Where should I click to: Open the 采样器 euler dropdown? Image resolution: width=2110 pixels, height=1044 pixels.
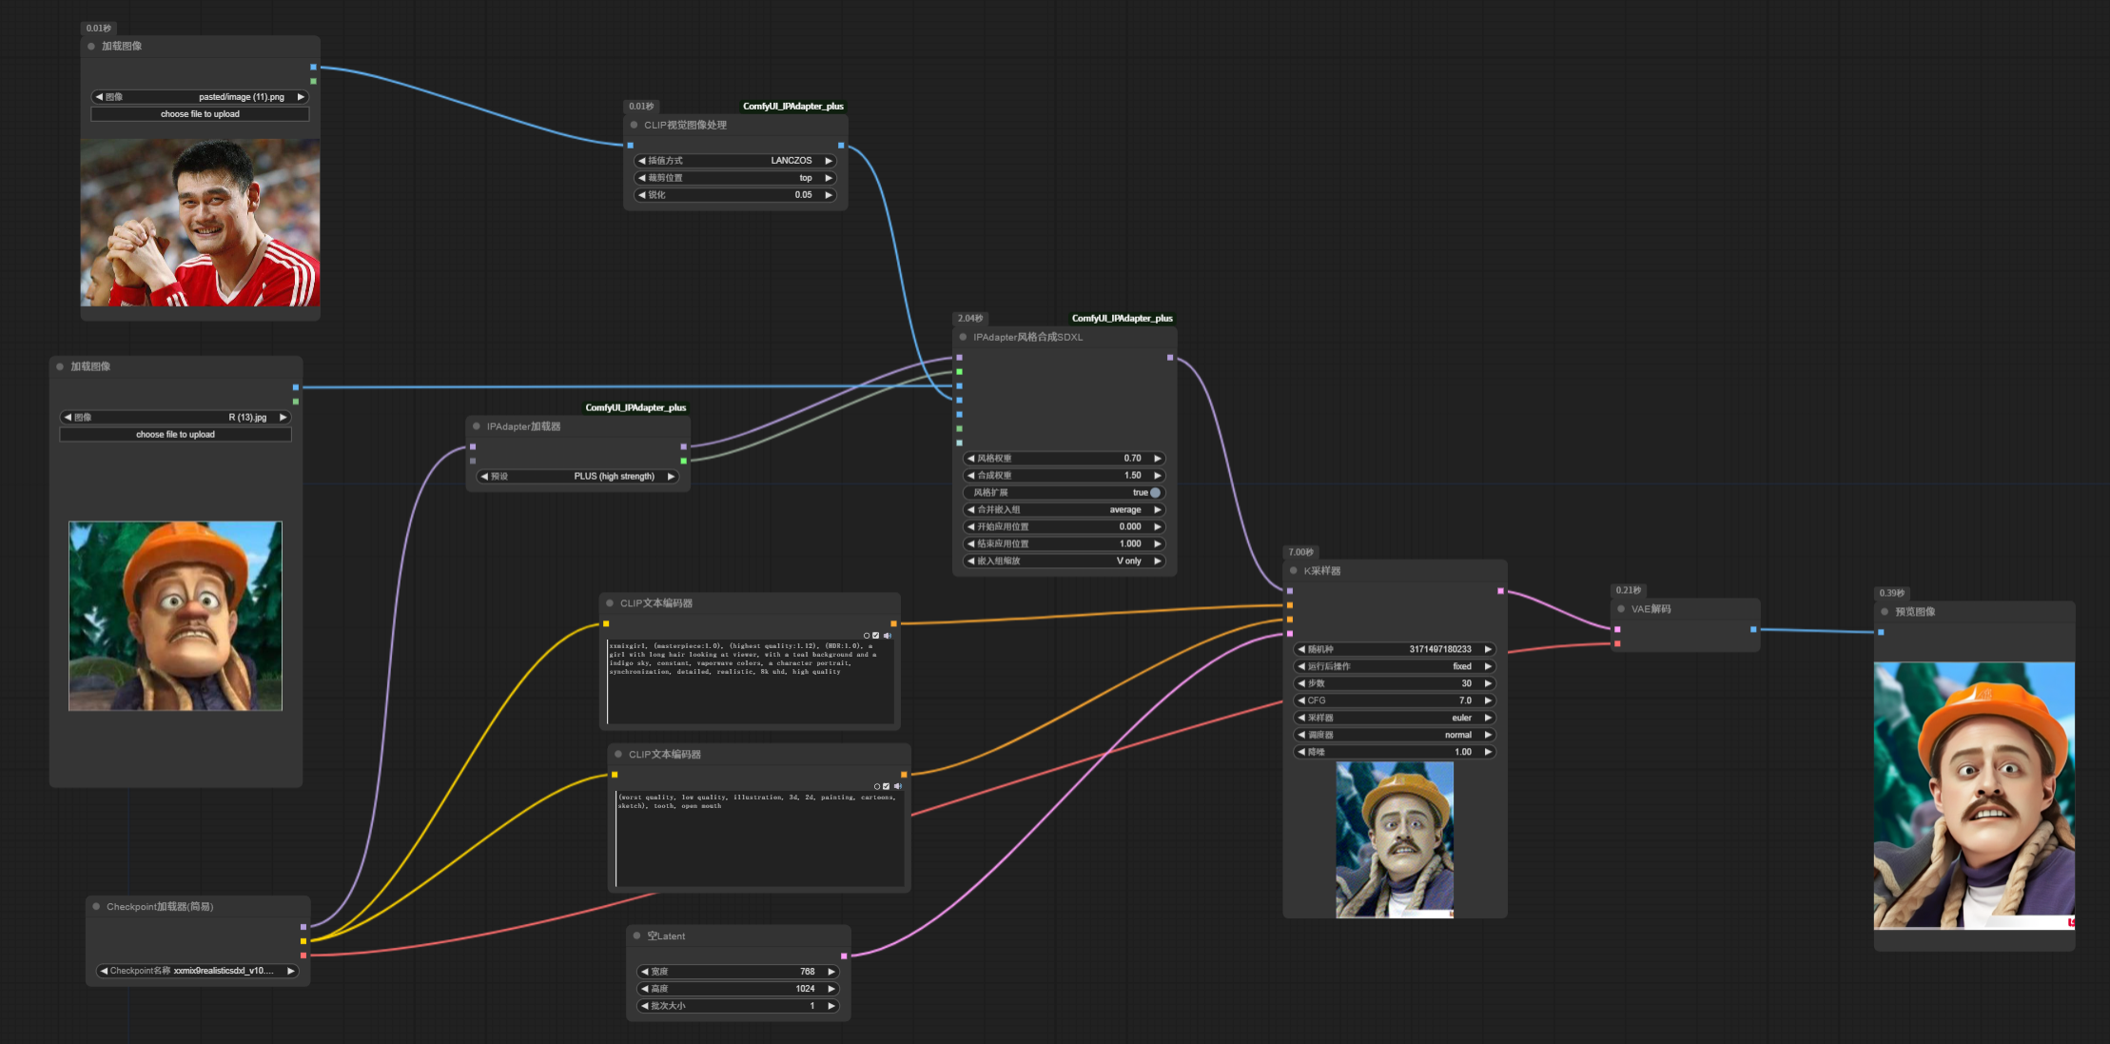(1394, 718)
